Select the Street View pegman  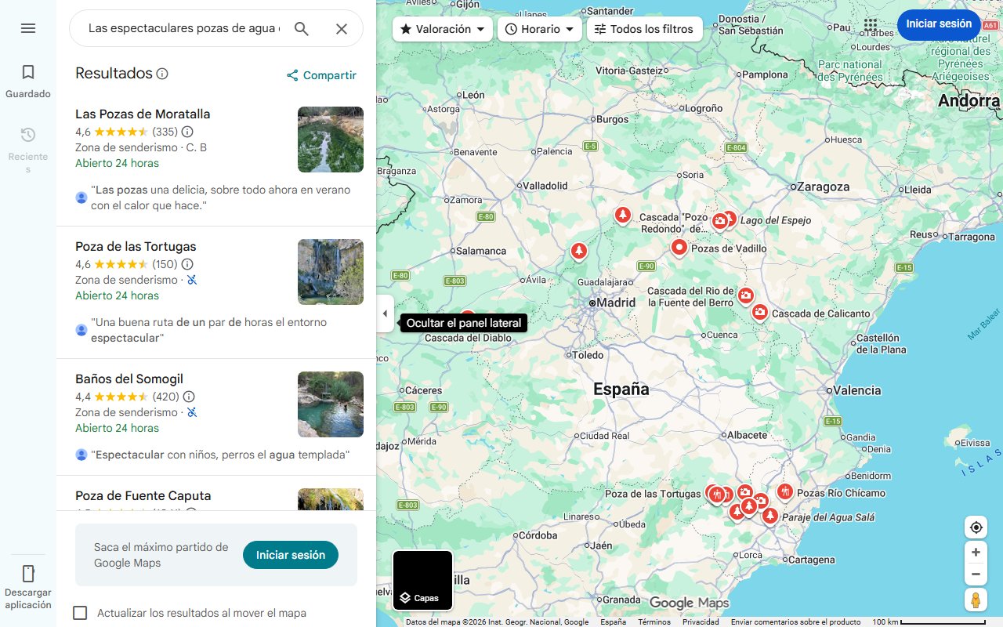coord(976,600)
